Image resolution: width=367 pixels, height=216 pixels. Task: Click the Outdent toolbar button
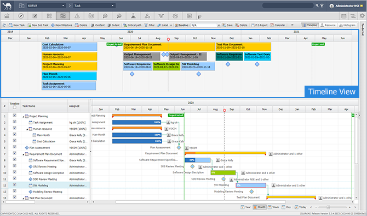[x=98, y=25]
